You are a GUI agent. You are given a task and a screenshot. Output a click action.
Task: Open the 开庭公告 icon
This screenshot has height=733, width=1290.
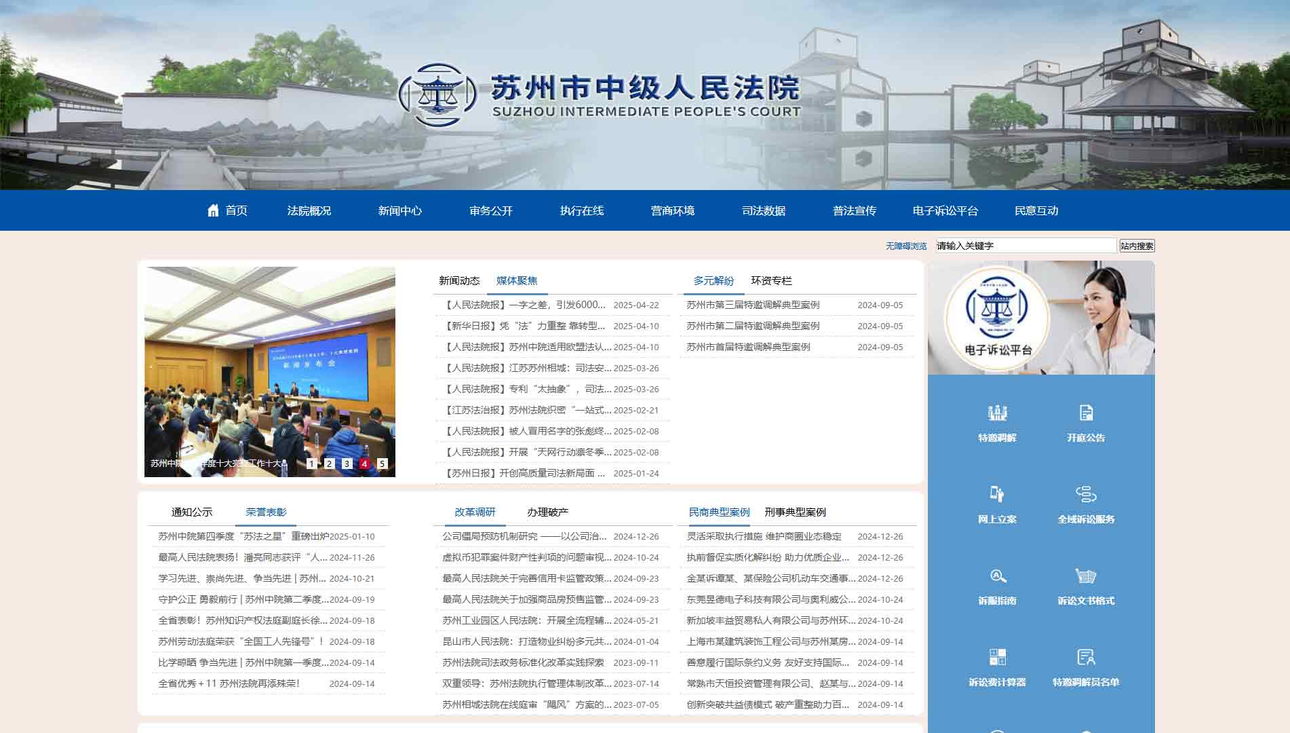coord(1086,413)
